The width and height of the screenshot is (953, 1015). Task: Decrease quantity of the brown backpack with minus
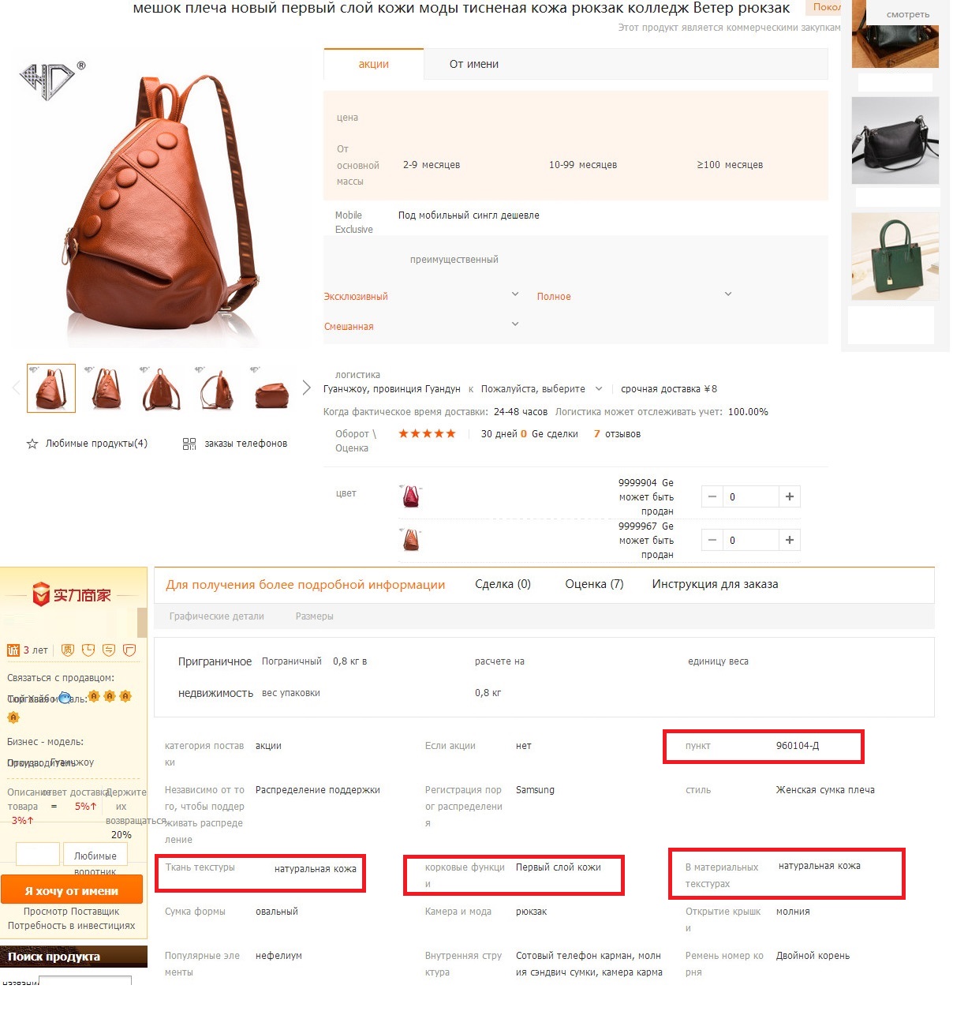point(712,540)
